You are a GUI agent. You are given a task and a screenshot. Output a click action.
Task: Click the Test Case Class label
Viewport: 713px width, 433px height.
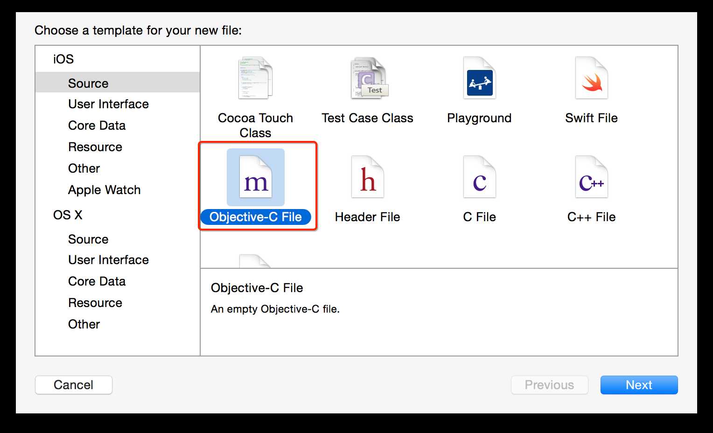coord(367,118)
